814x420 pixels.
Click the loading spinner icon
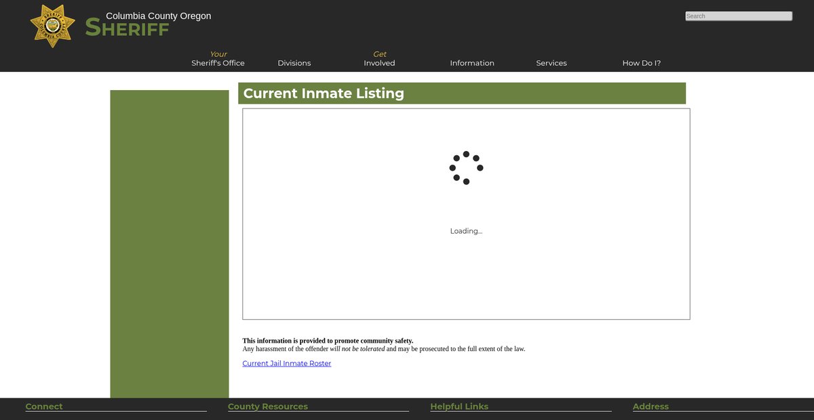(466, 168)
